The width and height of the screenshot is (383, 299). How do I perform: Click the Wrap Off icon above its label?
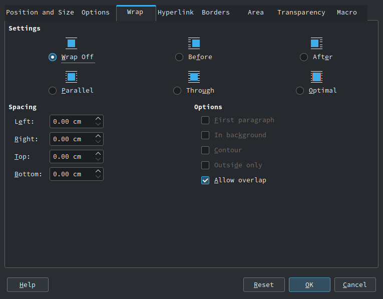[x=71, y=44]
